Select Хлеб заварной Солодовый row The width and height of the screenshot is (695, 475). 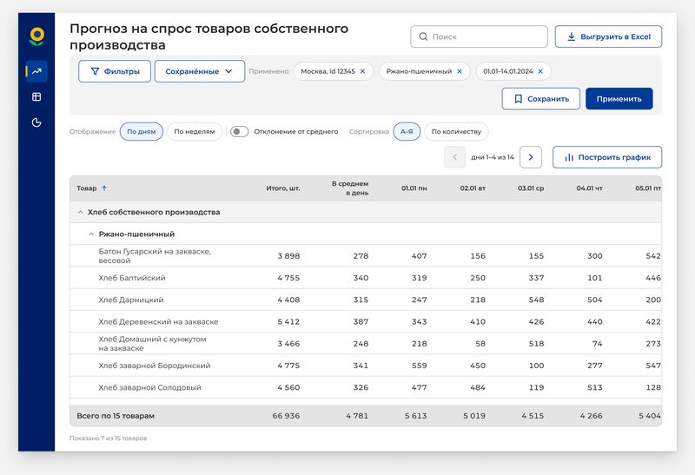pyautogui.click(x=365, y=387)
